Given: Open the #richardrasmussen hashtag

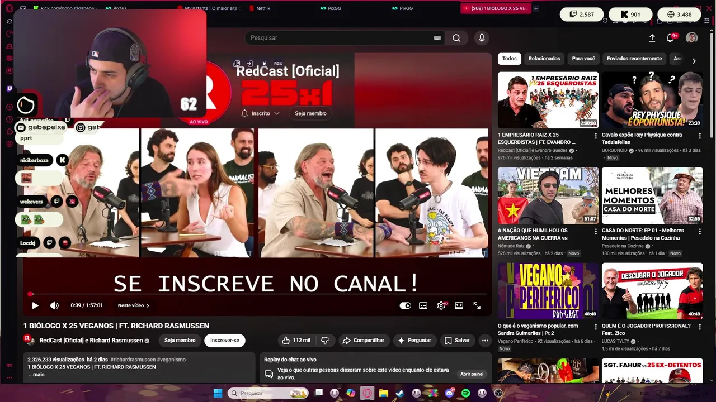Looking at the screenshot, I should (x=133, y=360).
